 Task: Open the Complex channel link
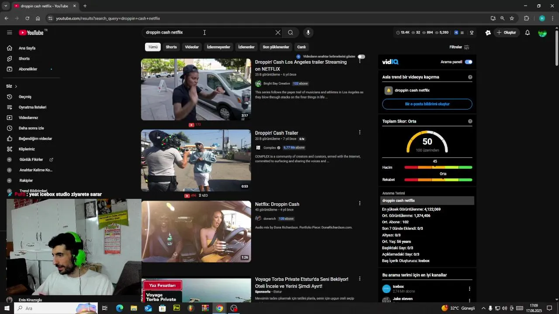point(269,147)
